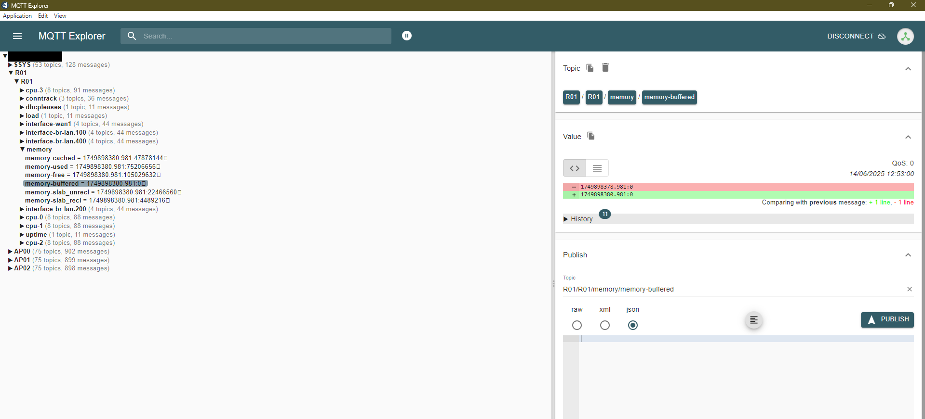Open the Application menu
Viewport: 925px width, 419px height.
pyautogui.click(x=17, y=16)
